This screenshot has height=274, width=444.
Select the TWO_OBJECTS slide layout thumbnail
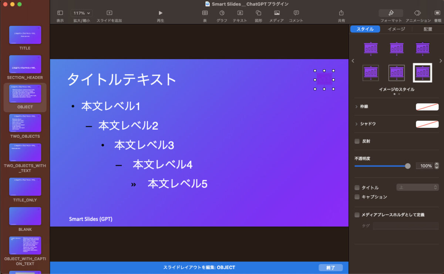tap(25, 123)
